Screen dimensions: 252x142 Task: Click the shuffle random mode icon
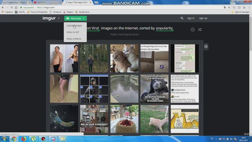200,30
